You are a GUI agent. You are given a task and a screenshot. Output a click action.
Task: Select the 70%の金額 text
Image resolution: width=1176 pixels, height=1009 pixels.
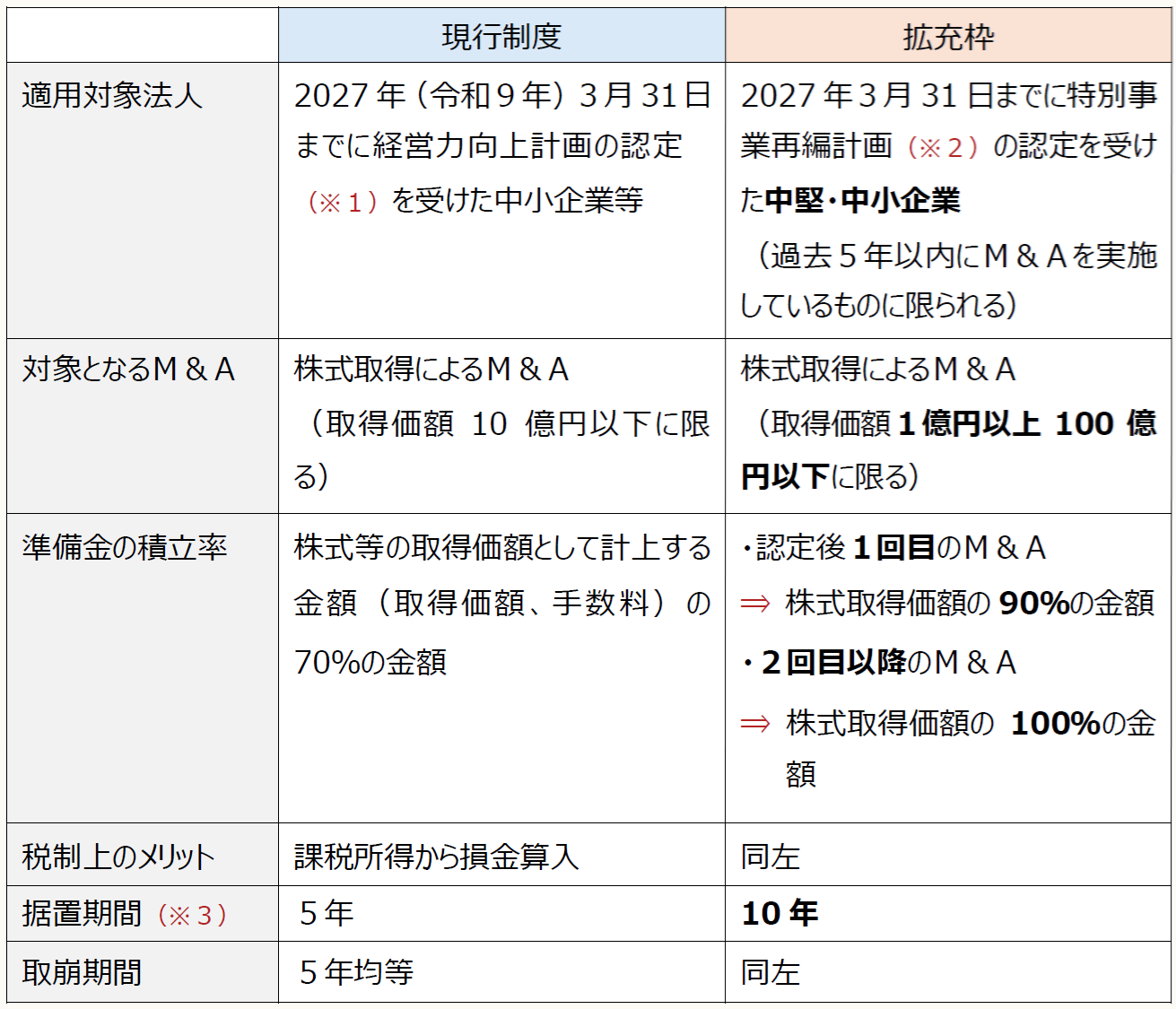tap(370, 662)
